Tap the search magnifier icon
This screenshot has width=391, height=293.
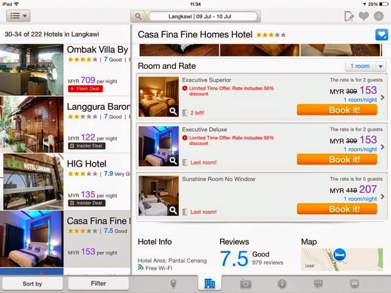[x=138, y=16]
